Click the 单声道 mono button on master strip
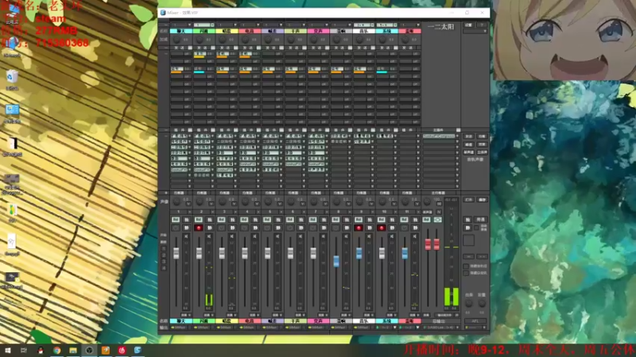 [x=427, y=212]
